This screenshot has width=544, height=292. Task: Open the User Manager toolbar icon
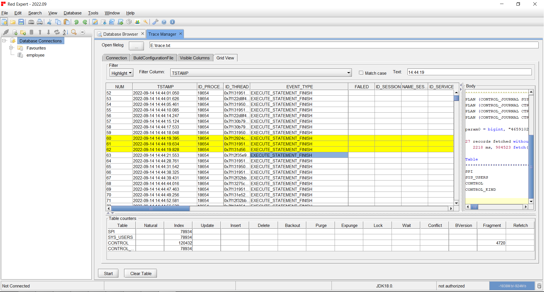(137, 22)
